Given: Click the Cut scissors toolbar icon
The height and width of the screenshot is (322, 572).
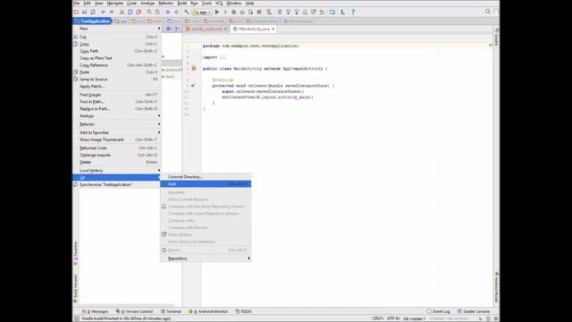Looking at the screenshot, I should 122,12.
